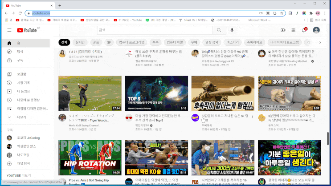Open 나중에 볼 동영상 in the sidebar
Viewport: 331px width, 186px height.
26,100
